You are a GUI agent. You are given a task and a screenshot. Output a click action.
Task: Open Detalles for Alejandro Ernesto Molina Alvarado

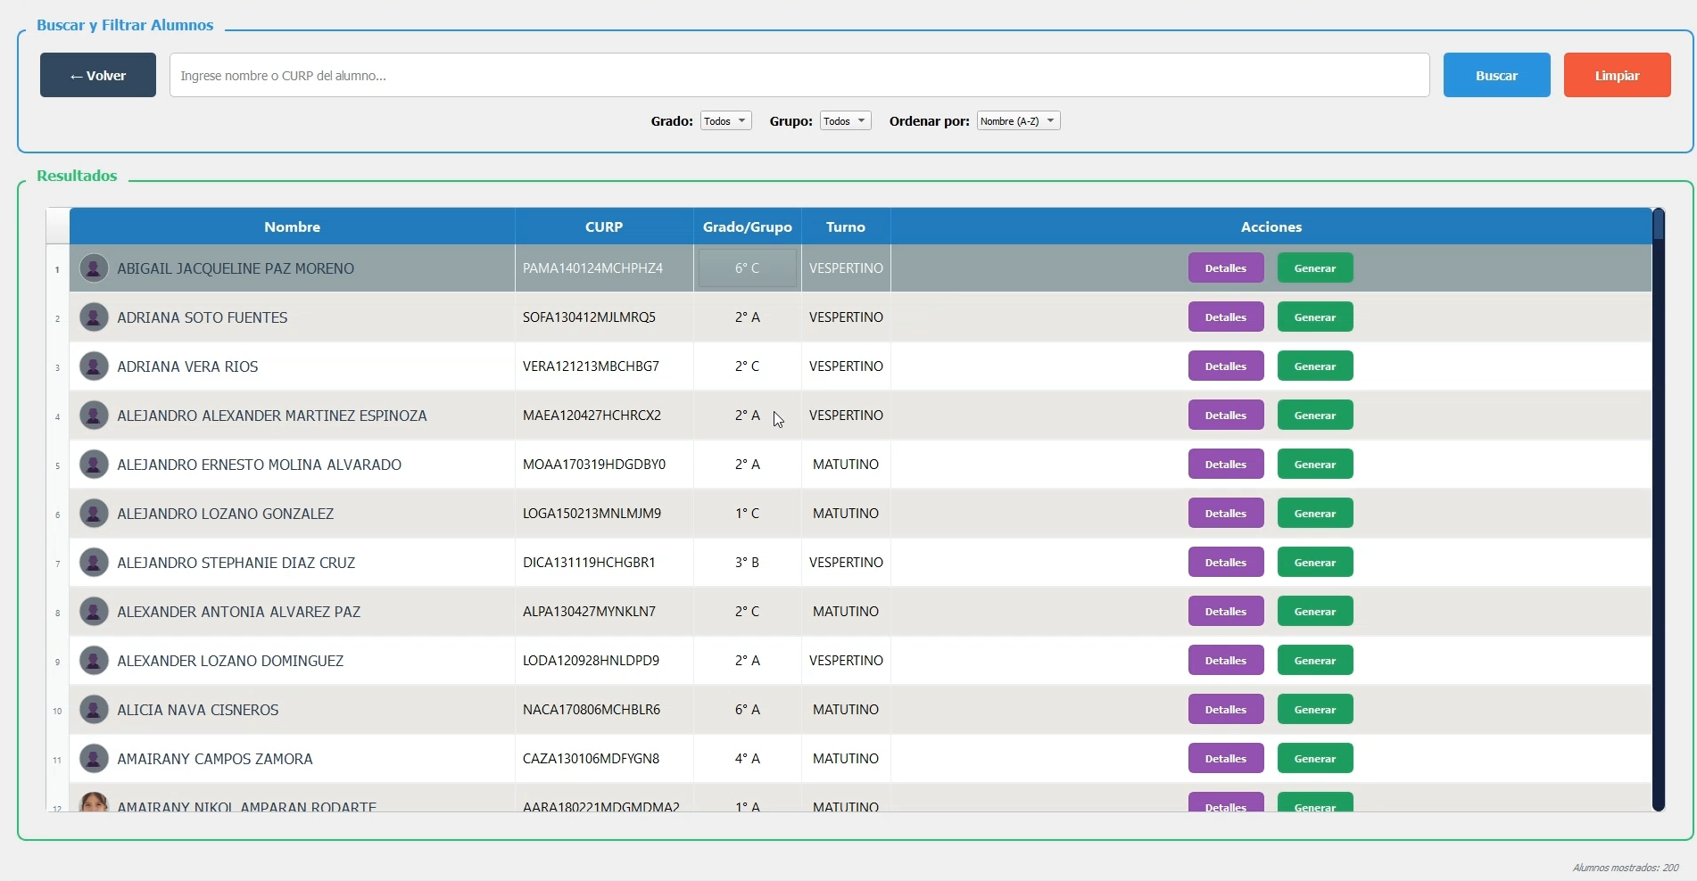click(x=1225, y=465)
